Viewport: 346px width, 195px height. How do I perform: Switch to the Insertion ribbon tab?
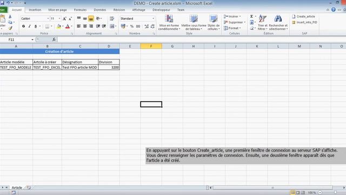tap(35, 10)
